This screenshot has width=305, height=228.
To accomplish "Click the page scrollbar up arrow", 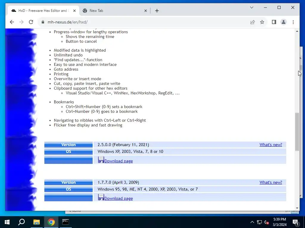I will click(x=297, y=31).
